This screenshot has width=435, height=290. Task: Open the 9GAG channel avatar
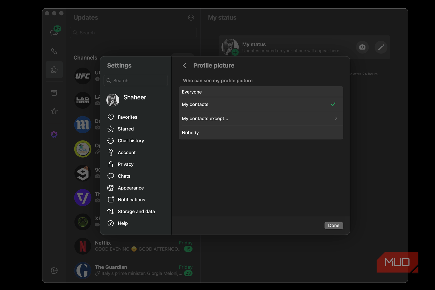click(x=83, y=173)
